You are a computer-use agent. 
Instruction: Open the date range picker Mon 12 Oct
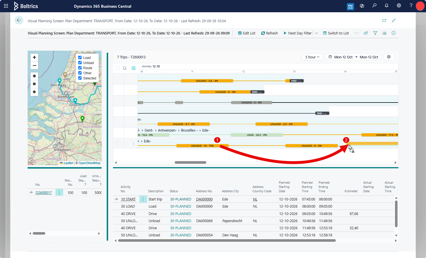(x=353, y=57)
